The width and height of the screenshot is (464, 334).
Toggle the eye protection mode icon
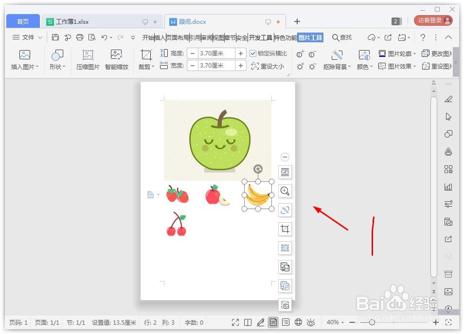point(311,322)
